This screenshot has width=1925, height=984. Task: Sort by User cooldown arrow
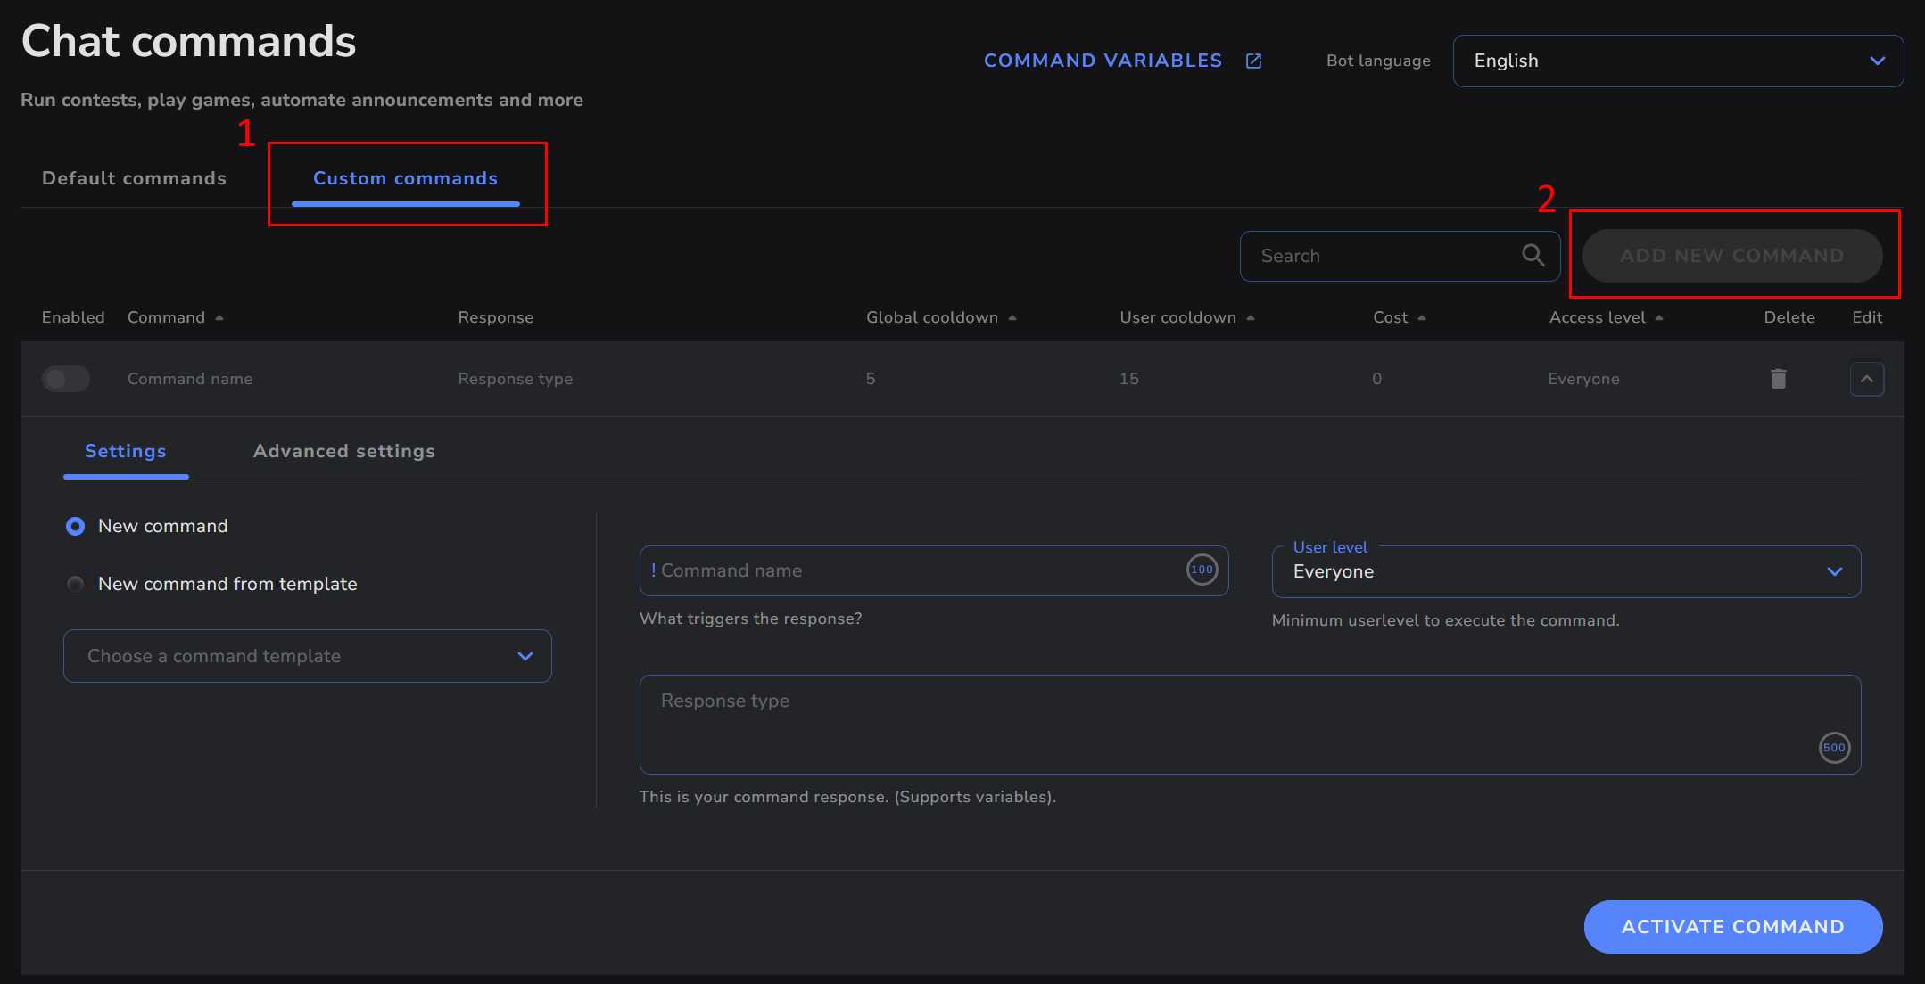(x=1251, y=318)
